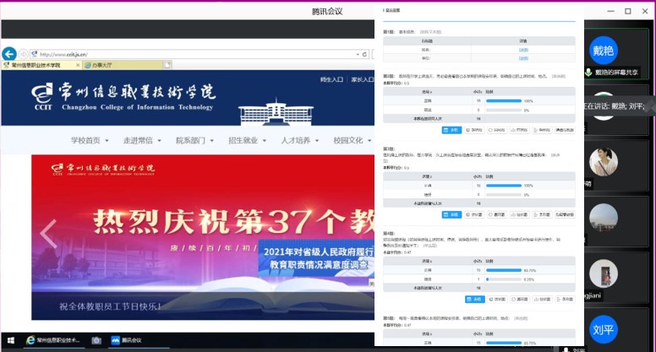Show 圆环图 chart for question 3

[496, 214]
